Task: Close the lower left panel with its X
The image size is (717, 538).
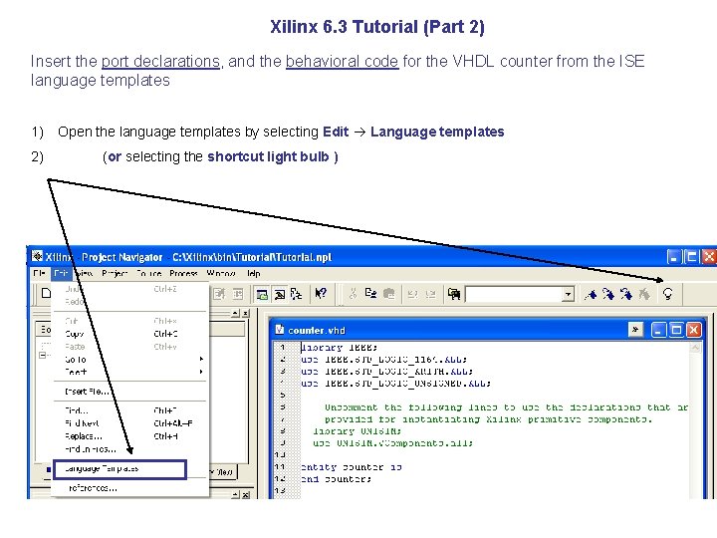Action: tap(246, 495)
